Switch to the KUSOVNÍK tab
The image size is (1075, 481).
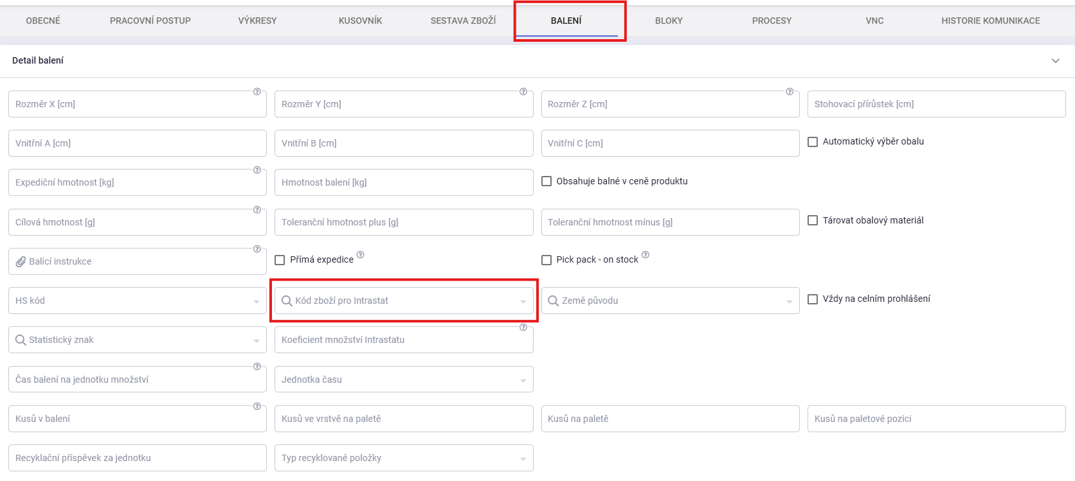point(360,21)
